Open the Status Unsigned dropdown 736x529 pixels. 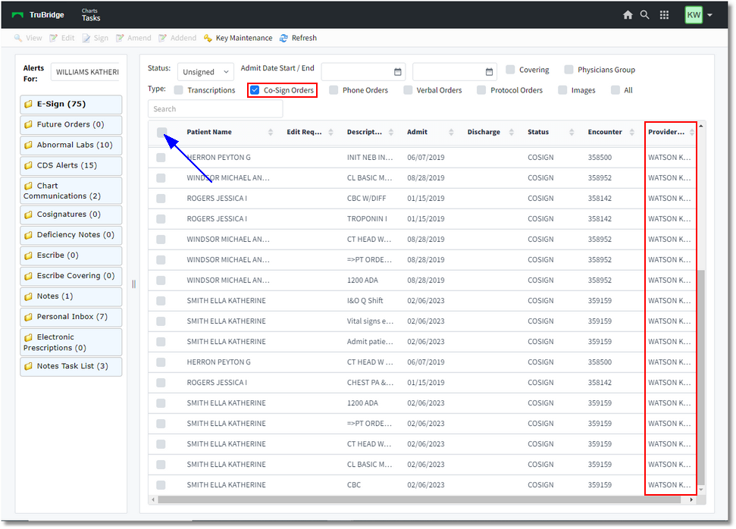click(x=205, y=72)
